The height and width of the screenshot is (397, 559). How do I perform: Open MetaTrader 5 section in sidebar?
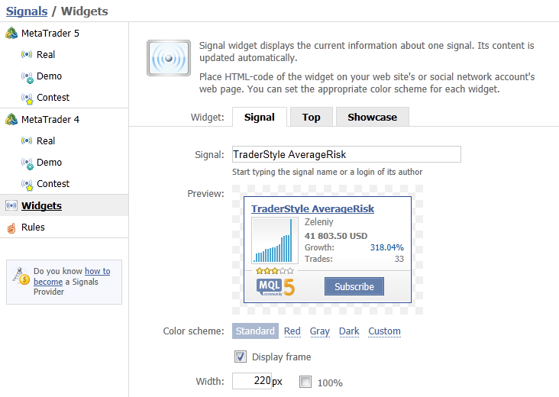pyautogui.click(x=50, y=33)
